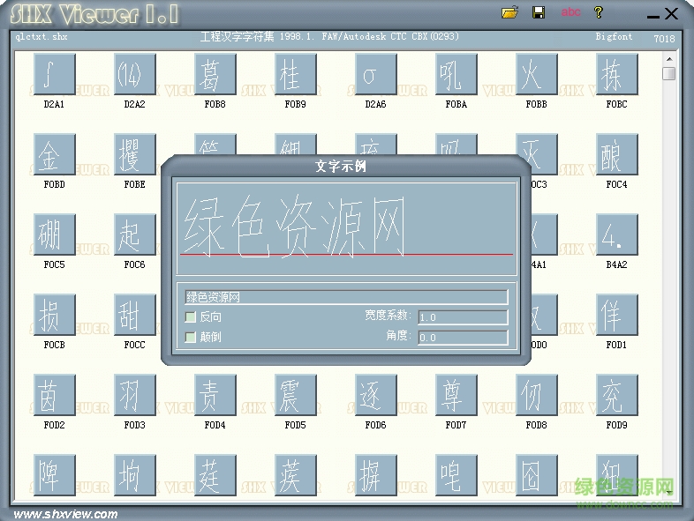Viewport: 694px width, 521px height.
Task: Select glyph tile F0C4
Action: coord(617,154)
